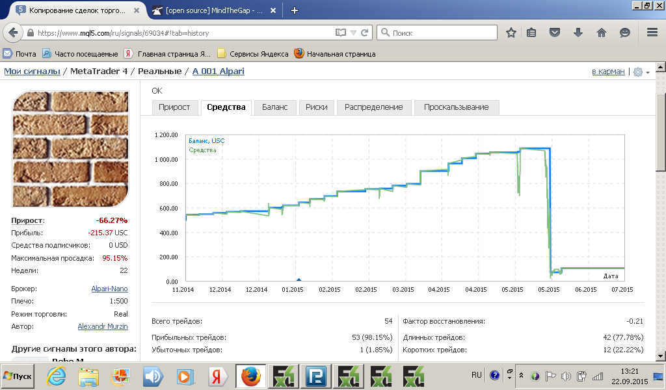The width and height of the screenshot is (666, 390).
Task: Open a new browser tab
Action: pos(295,10)
